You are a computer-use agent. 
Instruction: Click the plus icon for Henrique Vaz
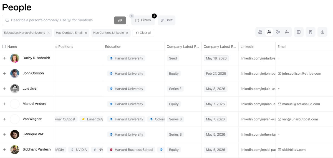coord(4,134)
